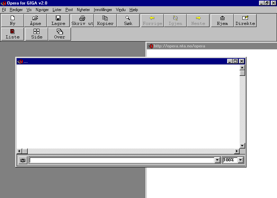Click the Opera icon in the front child window title

20,62
